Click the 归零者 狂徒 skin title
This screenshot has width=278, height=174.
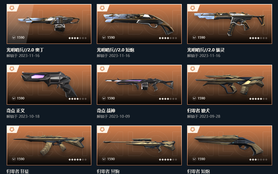click(18, 172)
